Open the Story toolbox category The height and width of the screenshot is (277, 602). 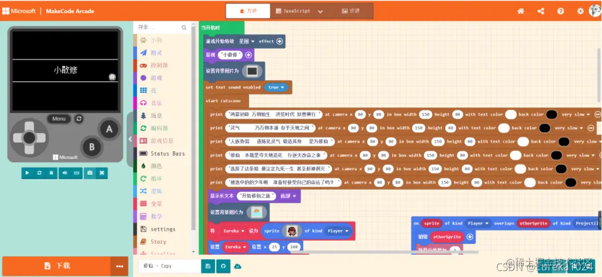point(162,242)
